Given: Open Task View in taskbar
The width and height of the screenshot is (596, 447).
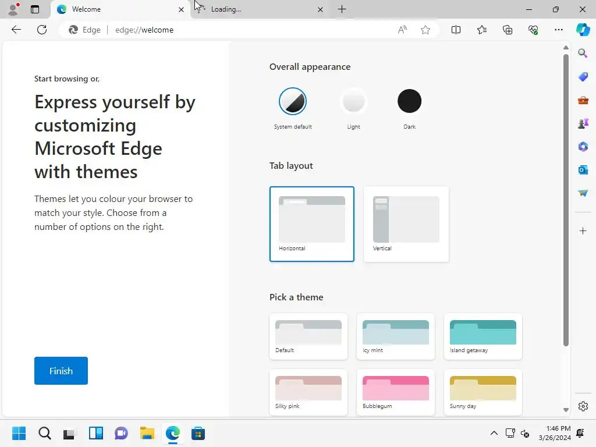Looking at the screenshot, I should (x=70, y=433).
